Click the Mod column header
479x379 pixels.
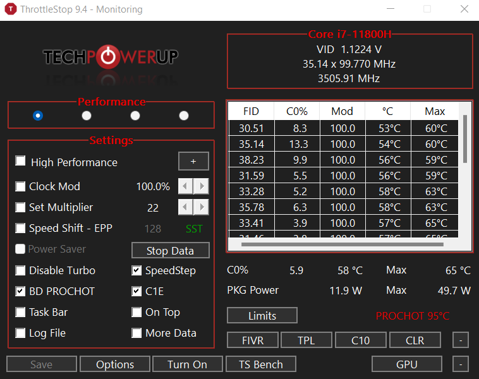click(342, 111)
